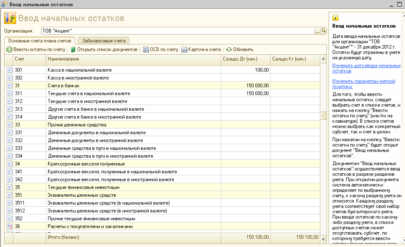Image resolution: width=405 pixels, height=247 pixels.
Task: Select 'Денежные средства в пути в национальной валюте'
Action: [x=162, y=148]
